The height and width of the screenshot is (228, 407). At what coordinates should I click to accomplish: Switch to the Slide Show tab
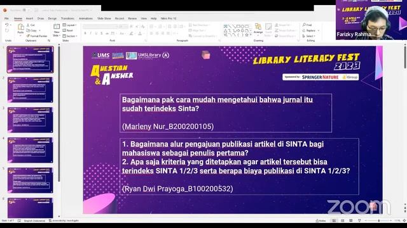tap(104, 18)
